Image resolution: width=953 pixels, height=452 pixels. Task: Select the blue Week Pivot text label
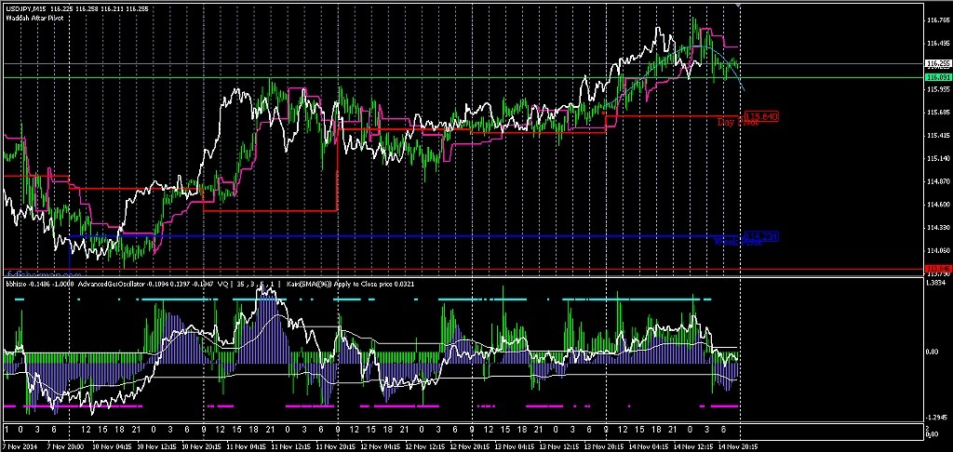738,243
